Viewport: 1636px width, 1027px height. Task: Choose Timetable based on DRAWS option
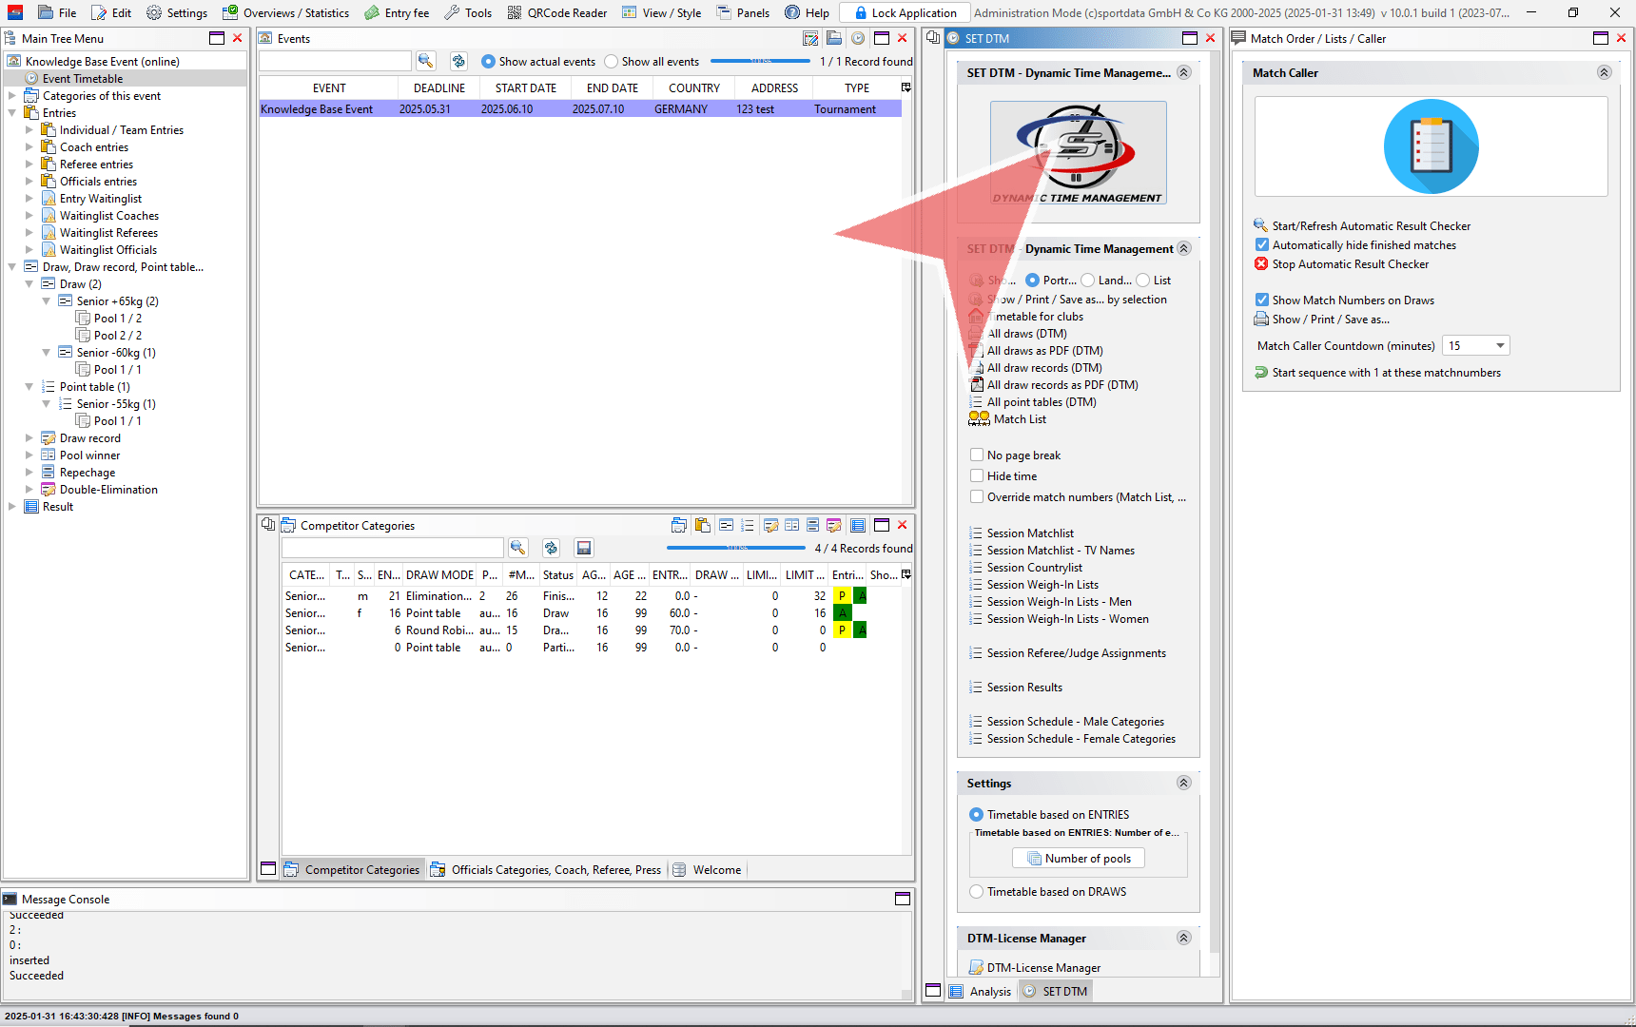point(977,892)
